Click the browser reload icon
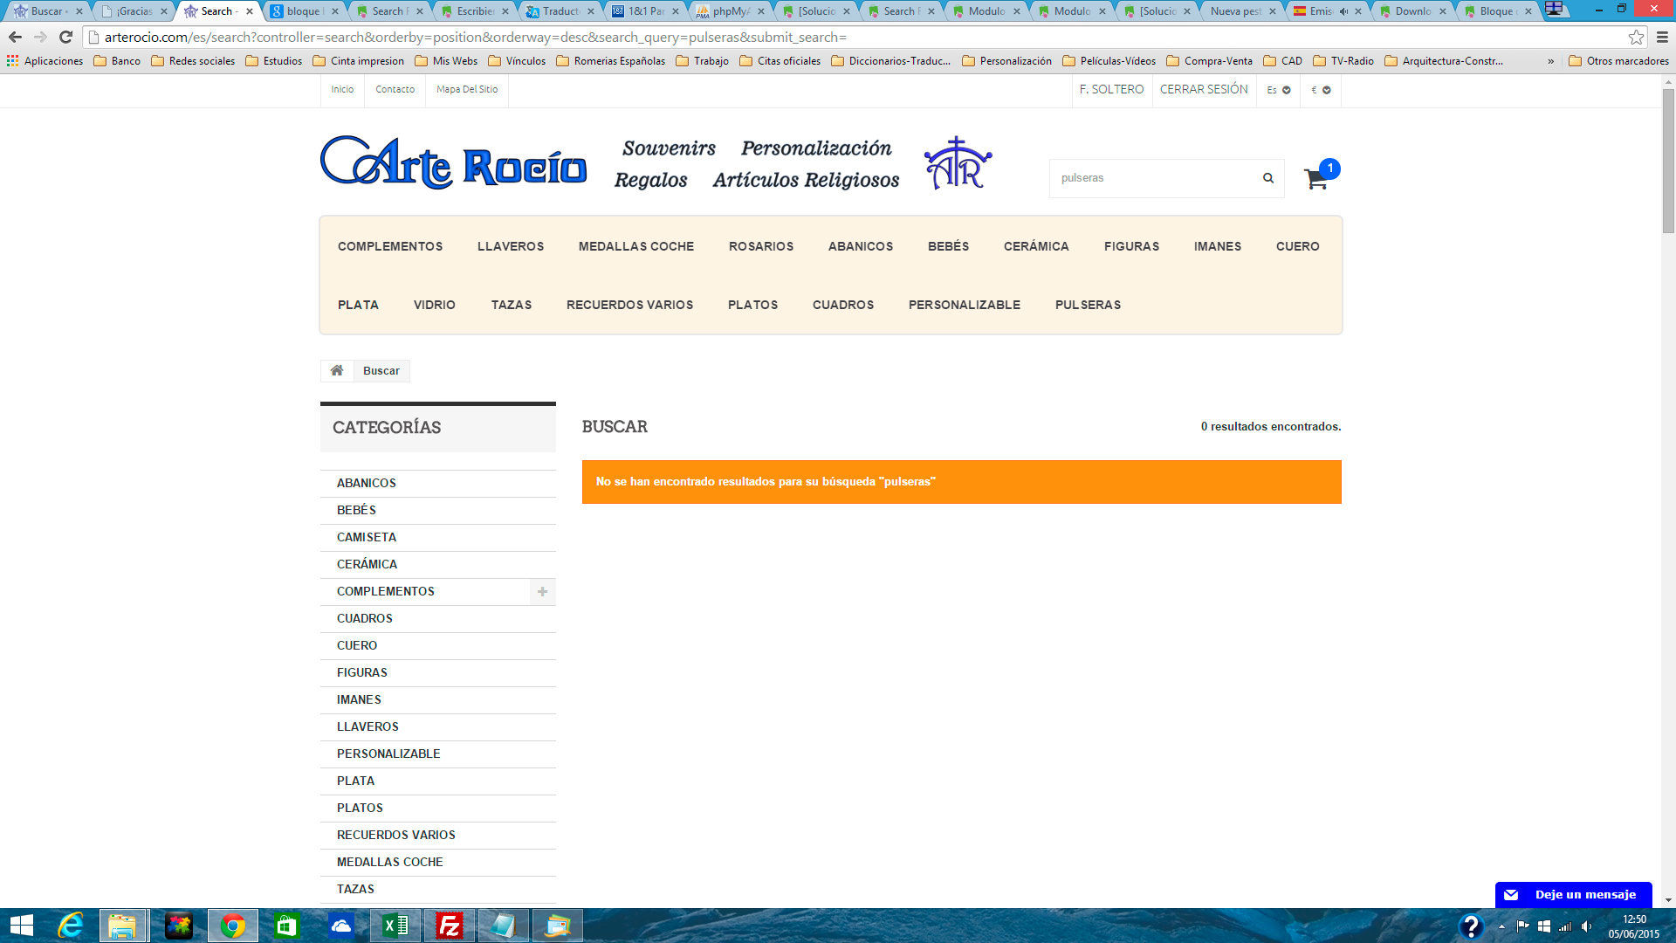The image size is (1676, 943). (65, 37)
